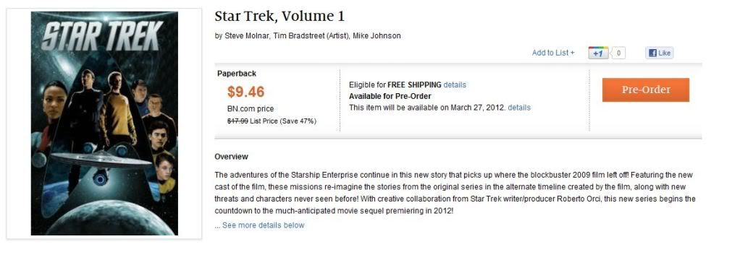Screen dimensions: 740x260
Task: Click the plus sign in Add to List
Action: coord(573,53)
